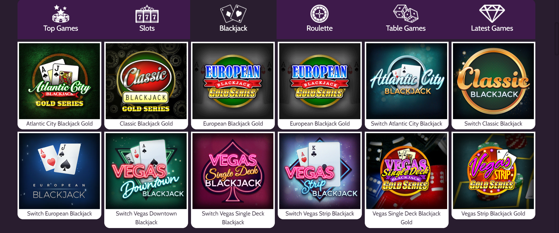Click the Blackjack playing cards icon

tap(233, 13)
